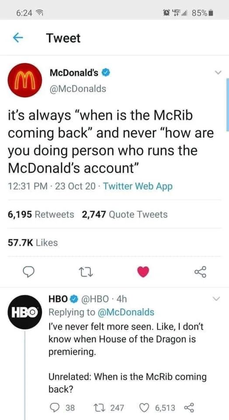Image resolution: width=229 pixels, height=420 pixels.
Task: Retweet the McDonald's tweet
Action: (86, 272)
